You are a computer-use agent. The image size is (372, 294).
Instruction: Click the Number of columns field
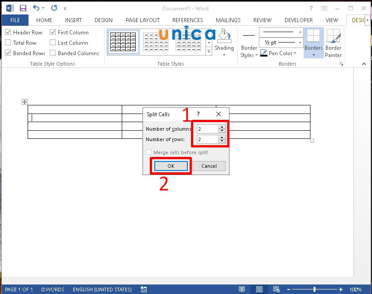click(208, 129)
